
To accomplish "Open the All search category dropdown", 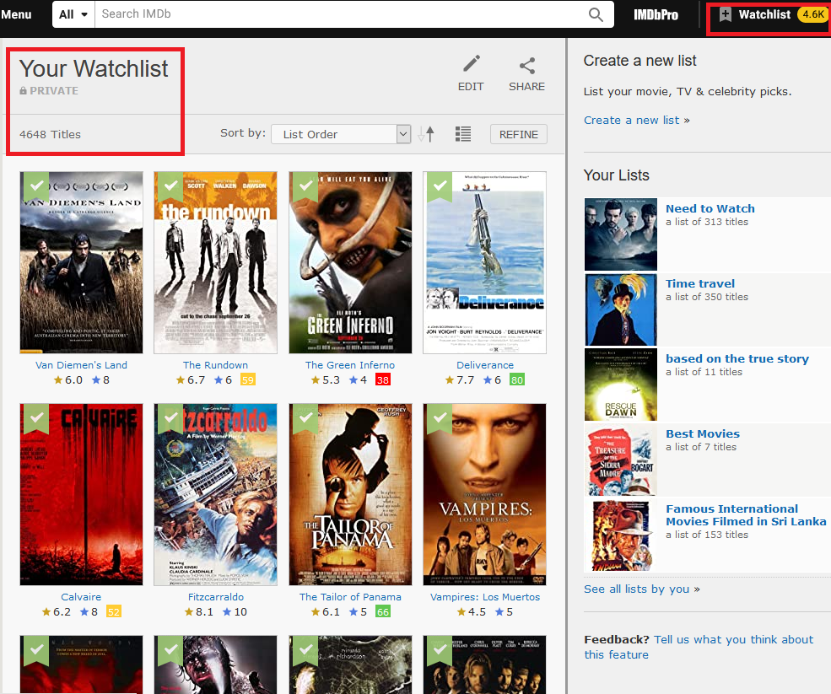I will (73, 14).
